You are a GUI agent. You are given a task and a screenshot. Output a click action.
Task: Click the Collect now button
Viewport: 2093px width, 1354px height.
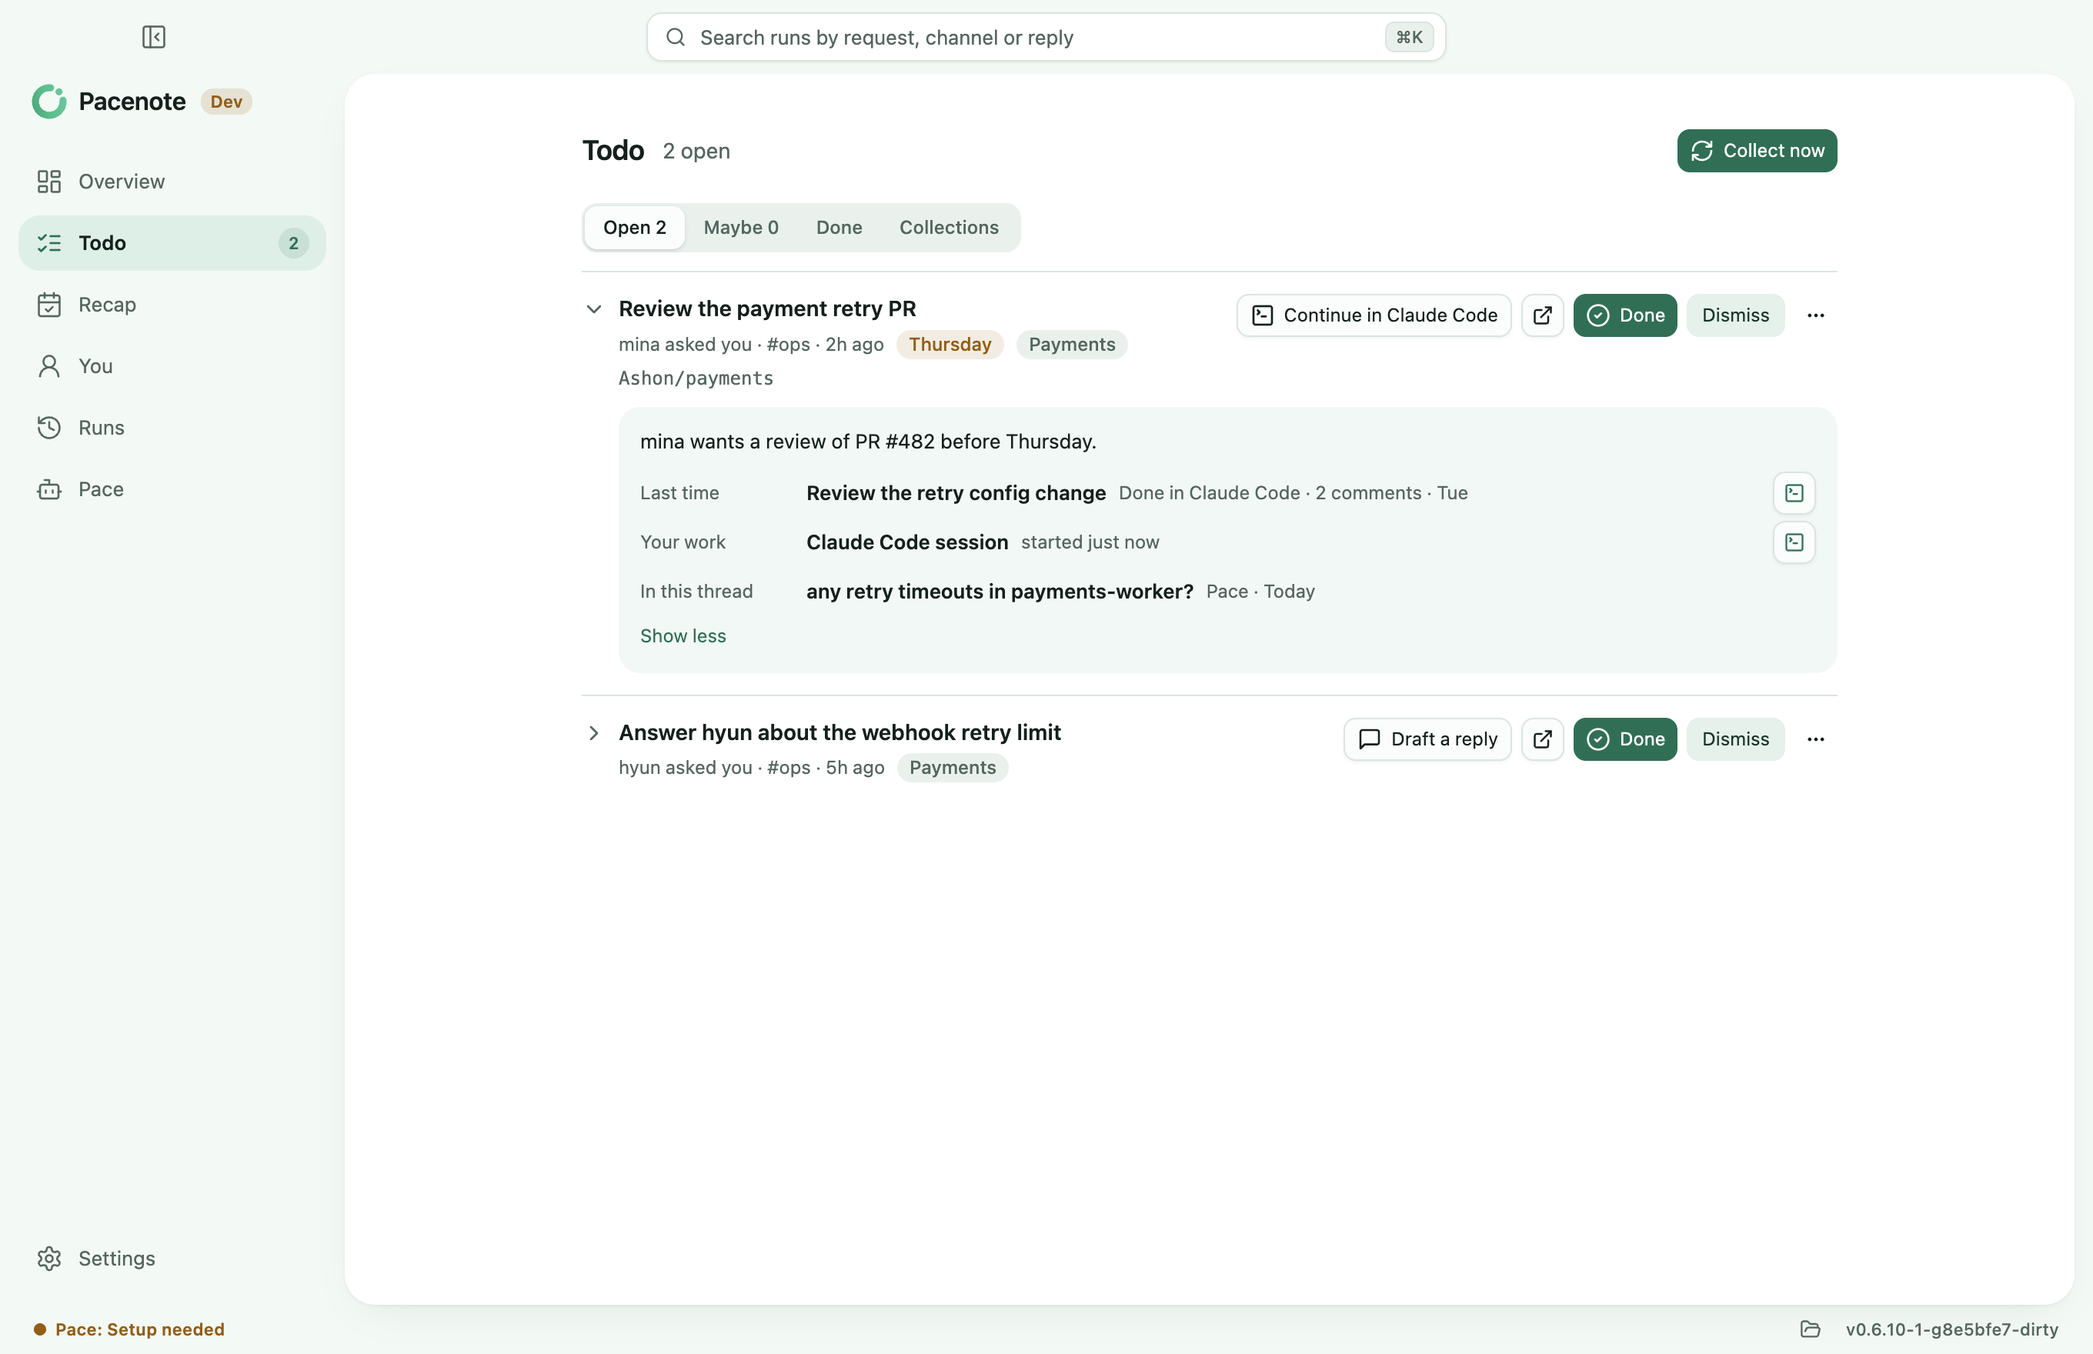tap(1756, 152)
